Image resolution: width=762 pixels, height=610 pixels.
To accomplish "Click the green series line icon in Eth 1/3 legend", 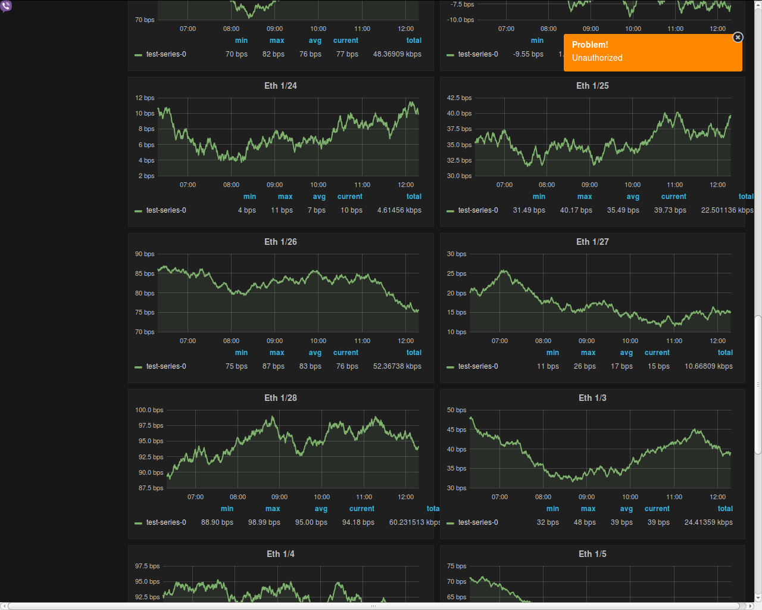I will pyautogui.click(x=450, y=523).
